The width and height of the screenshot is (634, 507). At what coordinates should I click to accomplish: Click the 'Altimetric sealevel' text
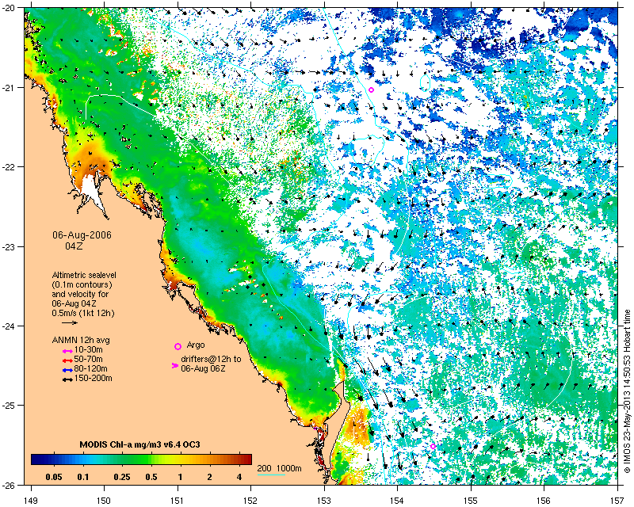(84, 275)
